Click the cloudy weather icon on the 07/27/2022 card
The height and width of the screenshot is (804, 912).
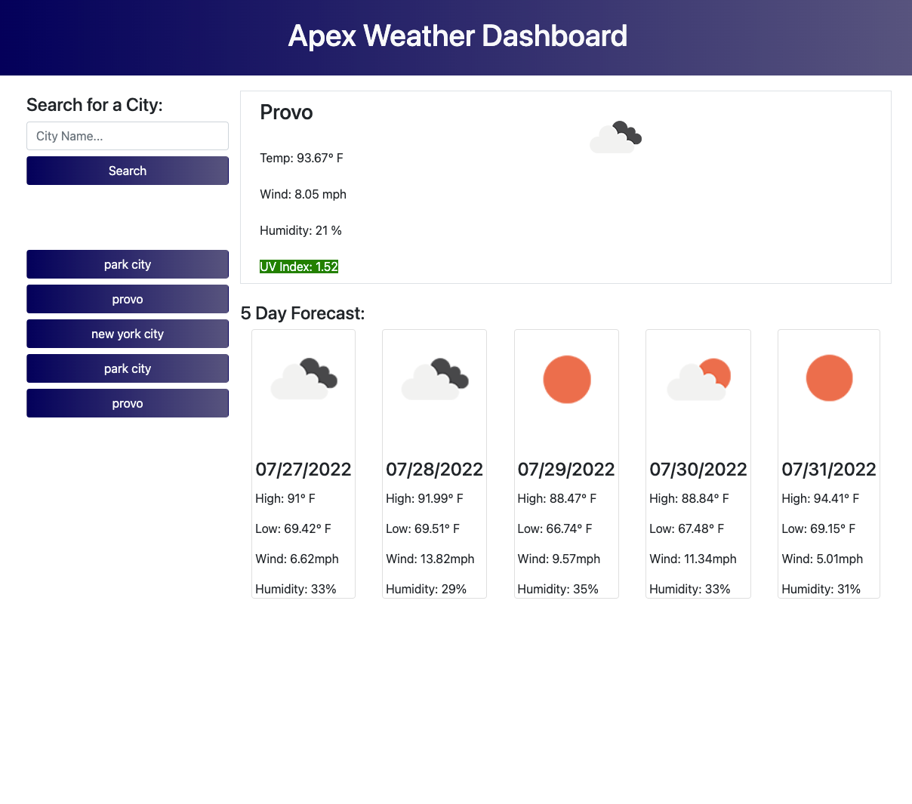pyautogui.click(x=303, y=377)
